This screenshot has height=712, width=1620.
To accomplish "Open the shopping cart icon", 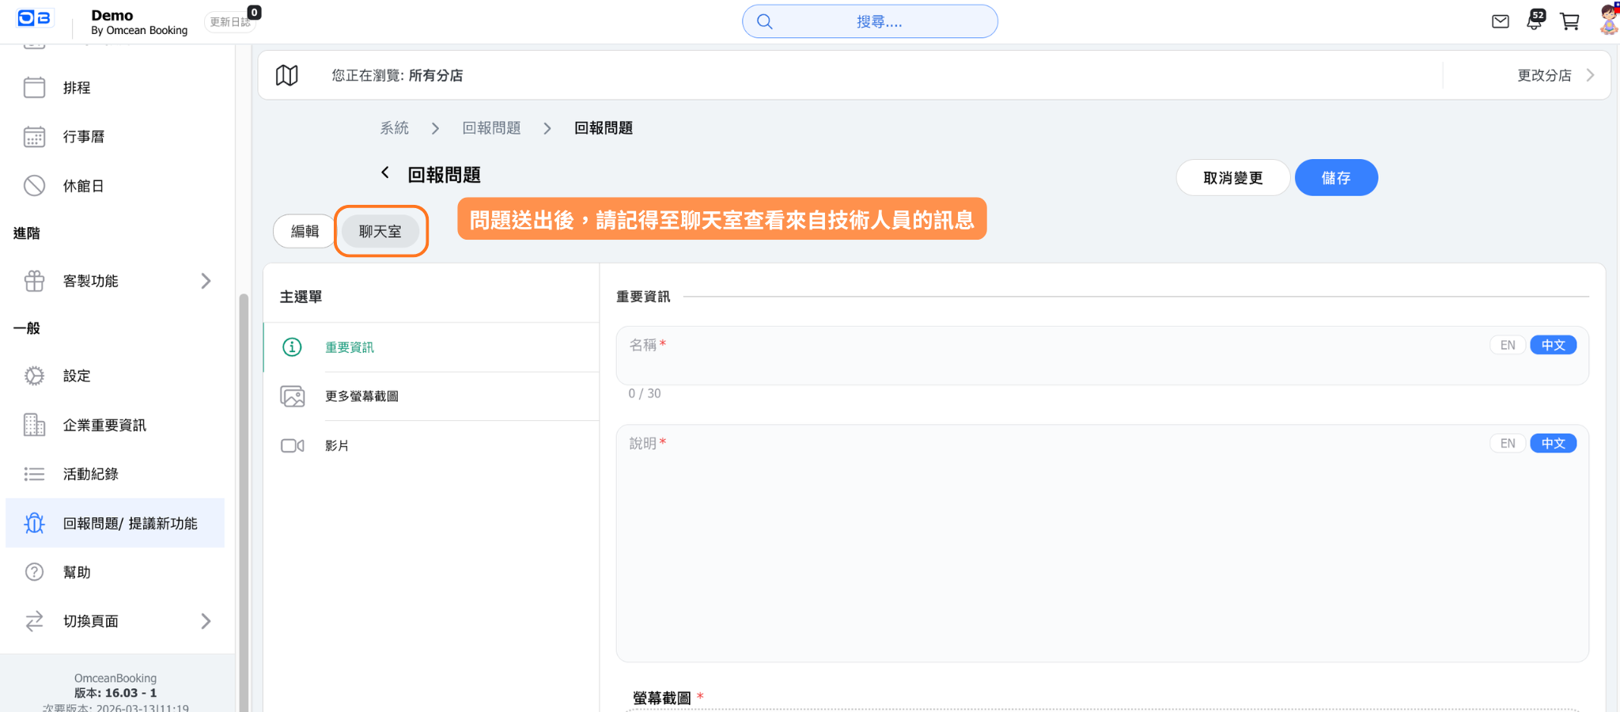I will click(1569, 21).
